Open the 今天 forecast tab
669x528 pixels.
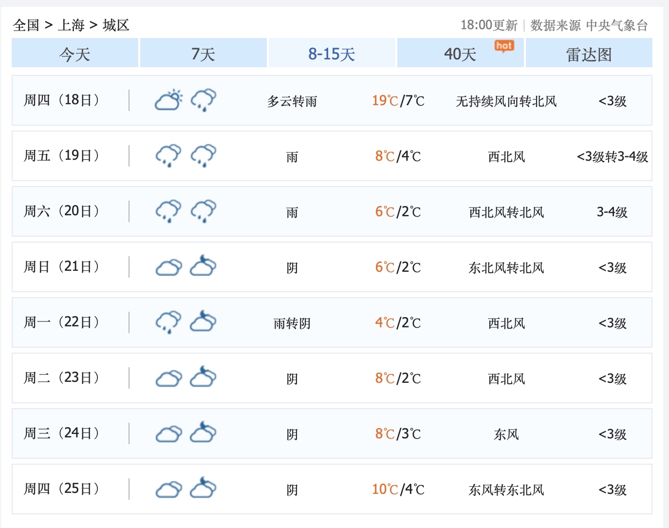click(x=75, y=53)
